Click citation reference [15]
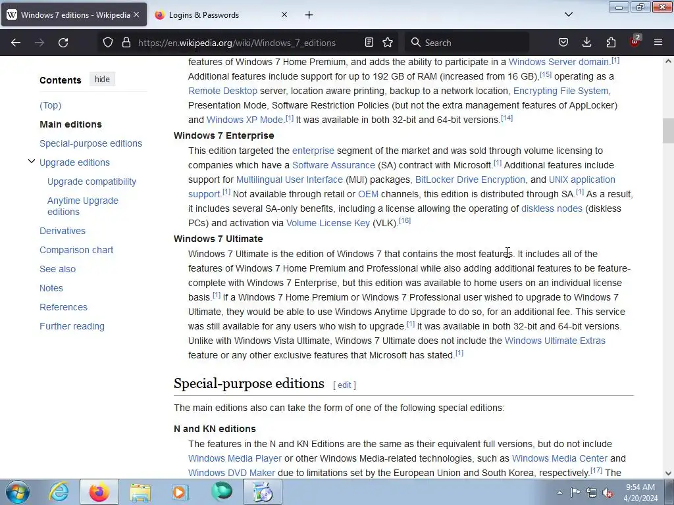 pos(546,74)
